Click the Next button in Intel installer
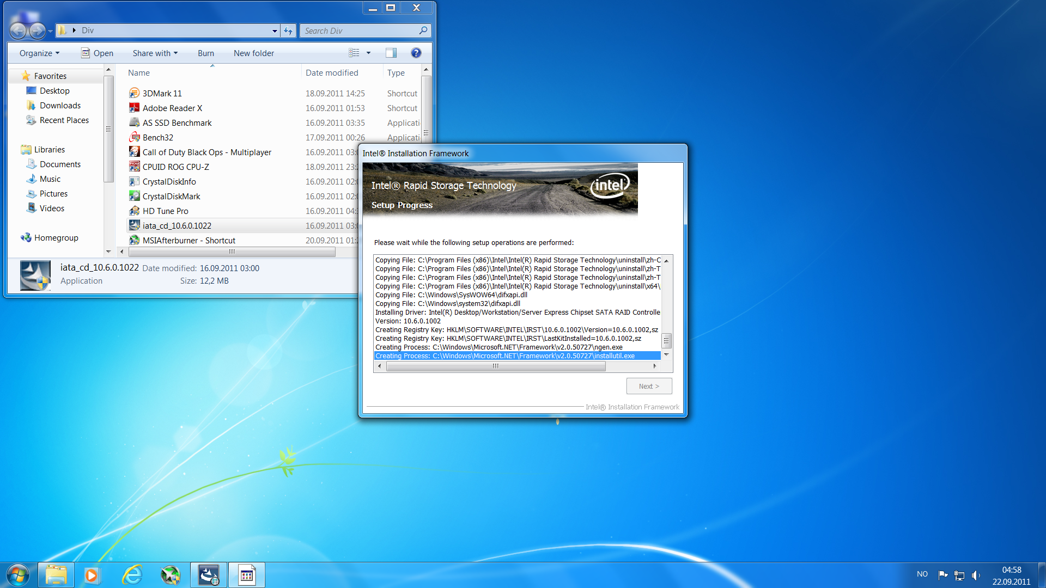1046x588 pixels. pos(649,386)
